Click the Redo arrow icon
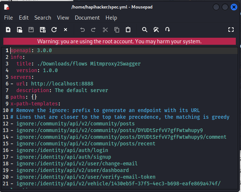Screen dimensions: 241x192 (x=94, y=30)
